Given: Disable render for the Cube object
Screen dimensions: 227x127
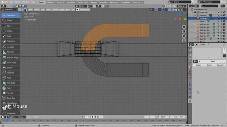Looking at the screenshot, I should point(224,21).
